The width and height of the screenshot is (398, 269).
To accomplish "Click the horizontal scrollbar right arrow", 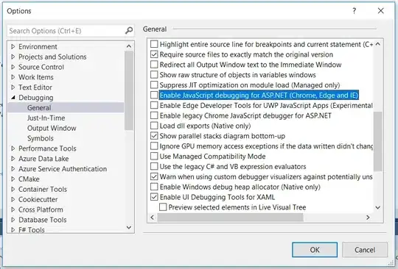I will point(368,218).
